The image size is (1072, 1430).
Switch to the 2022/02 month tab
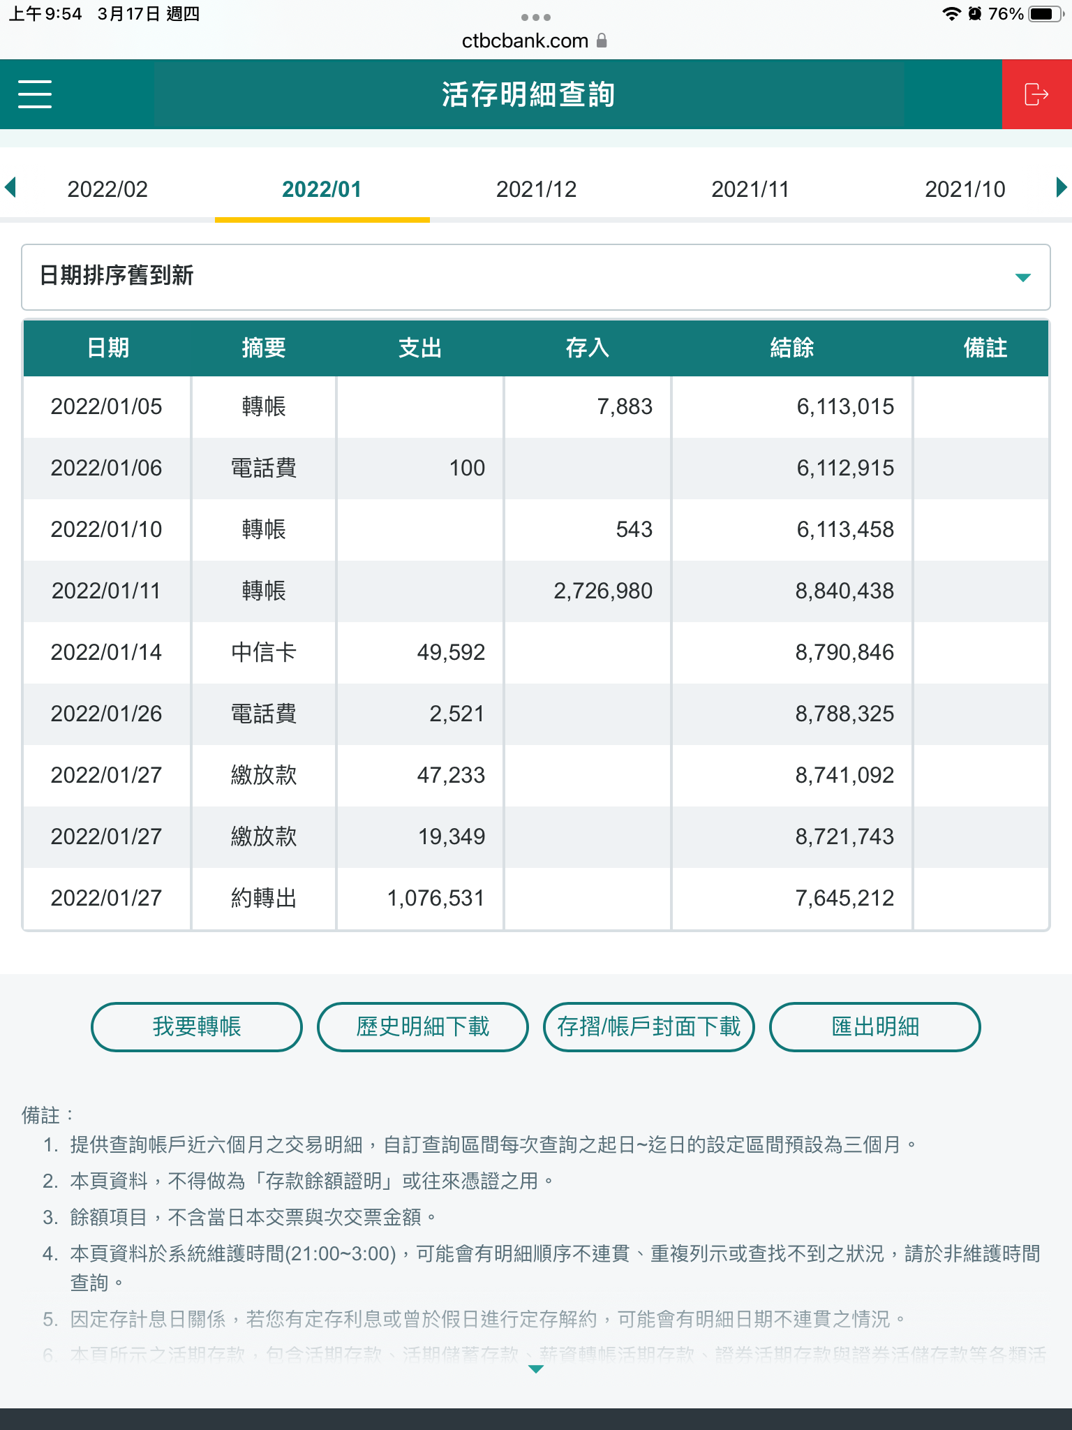click(107, 189)
